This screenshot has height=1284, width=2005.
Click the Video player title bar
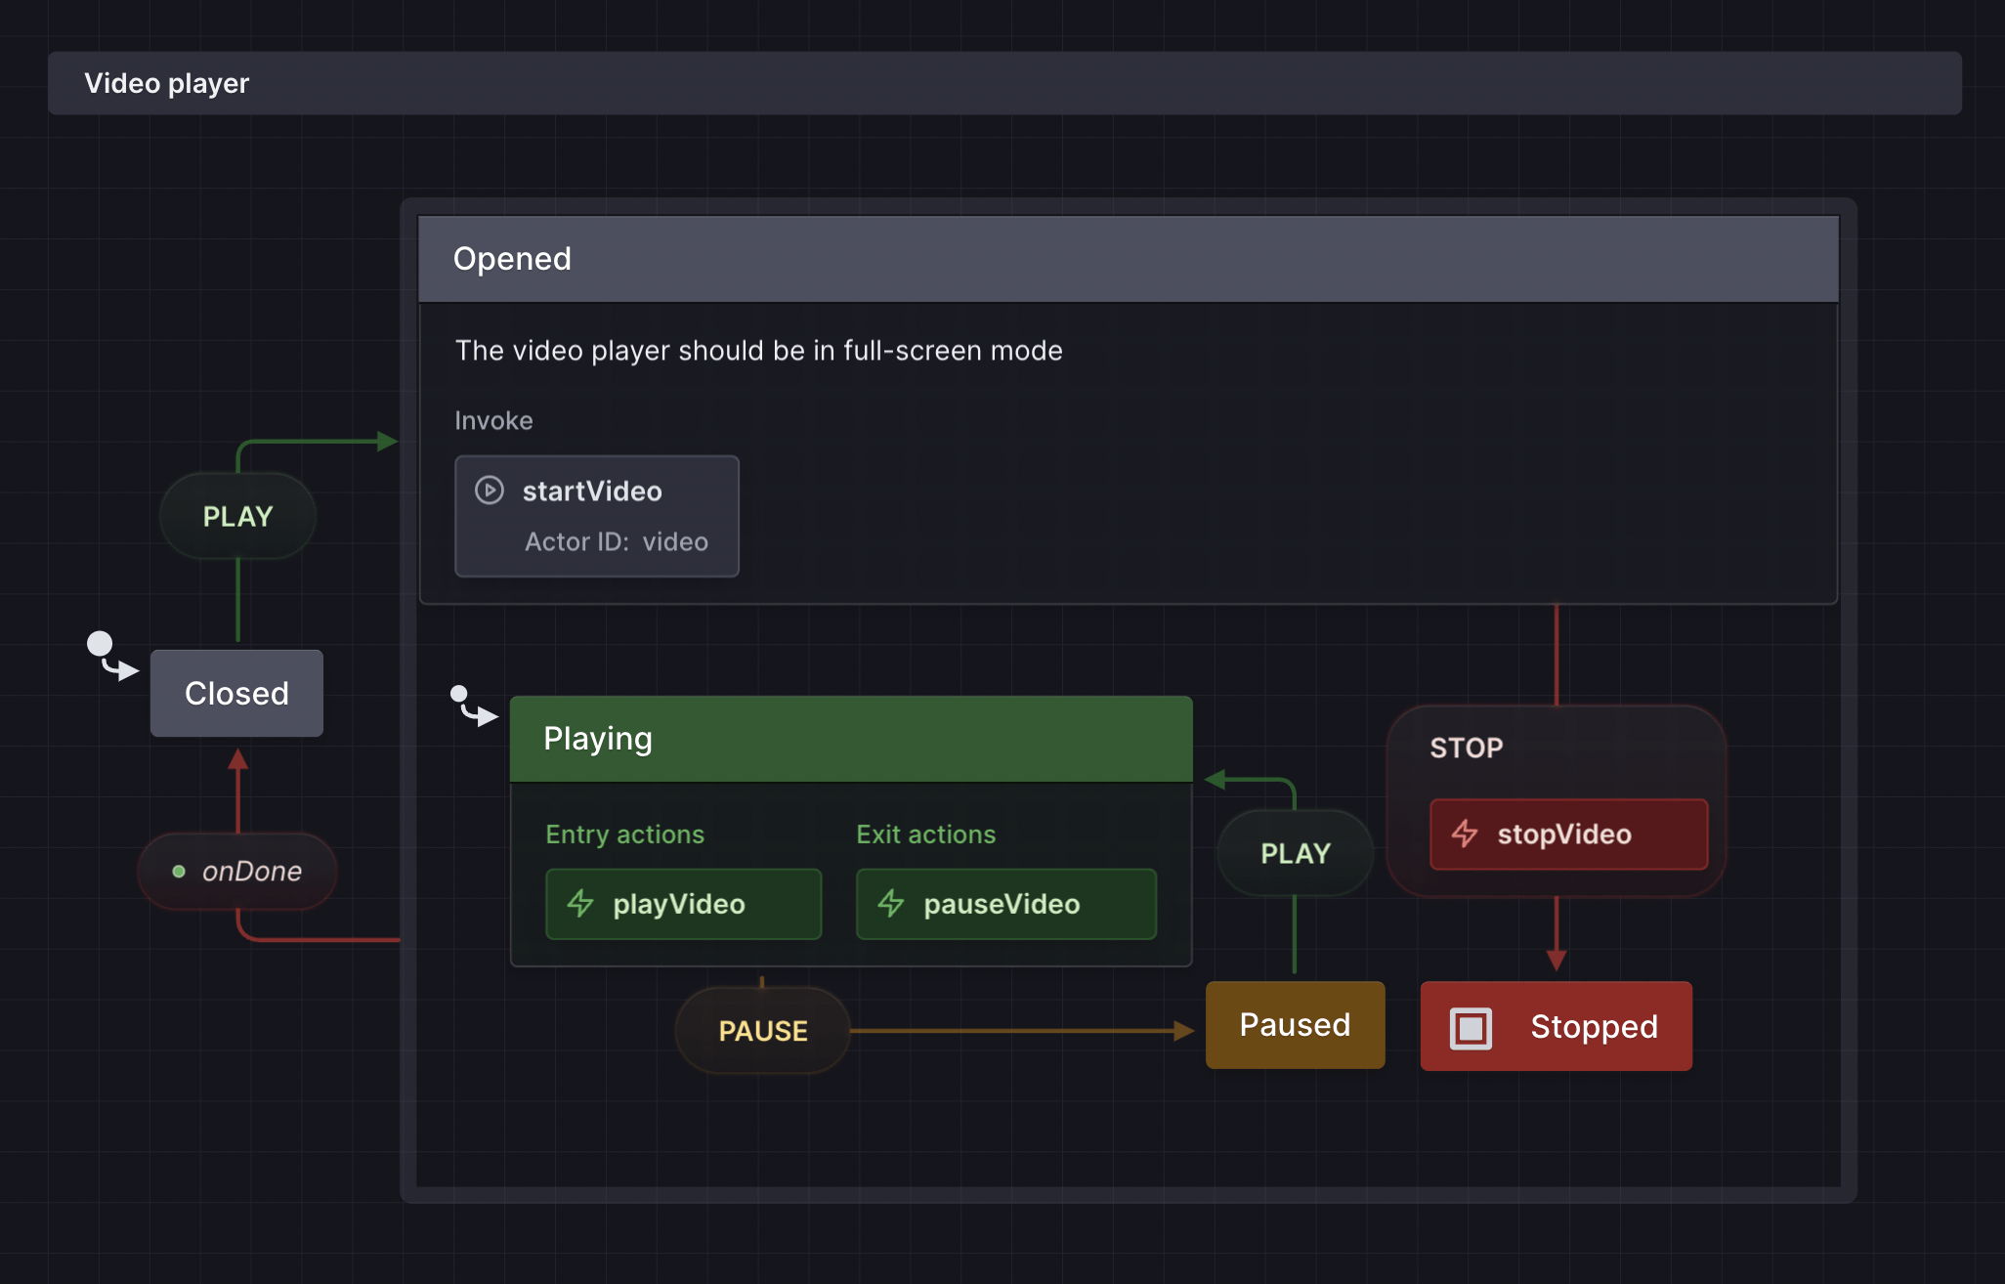tap(1003, 83)
